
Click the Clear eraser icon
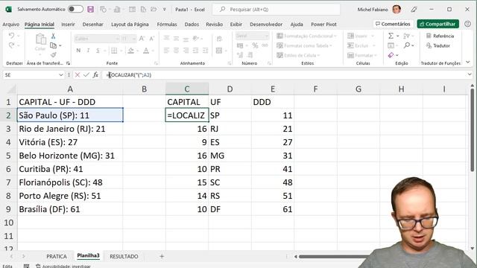(391, 55)
